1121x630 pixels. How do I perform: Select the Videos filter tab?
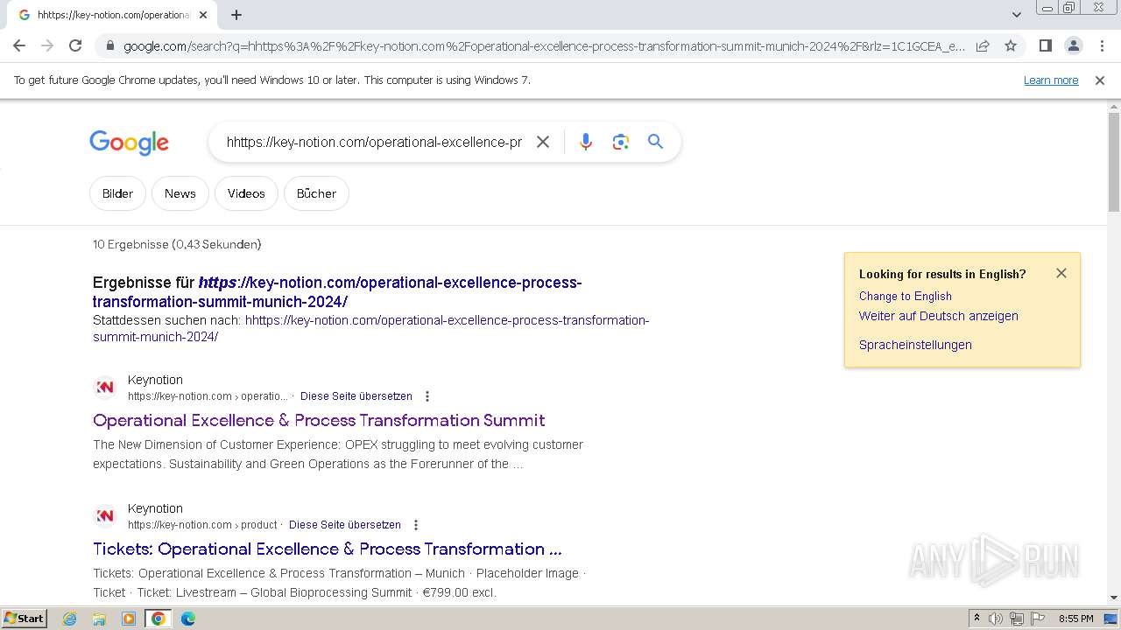click(246, 193)
